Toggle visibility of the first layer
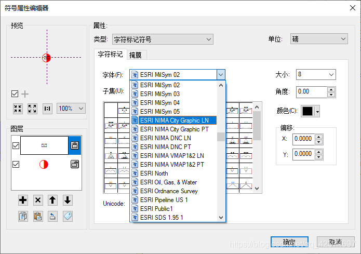 coord(16,145)
